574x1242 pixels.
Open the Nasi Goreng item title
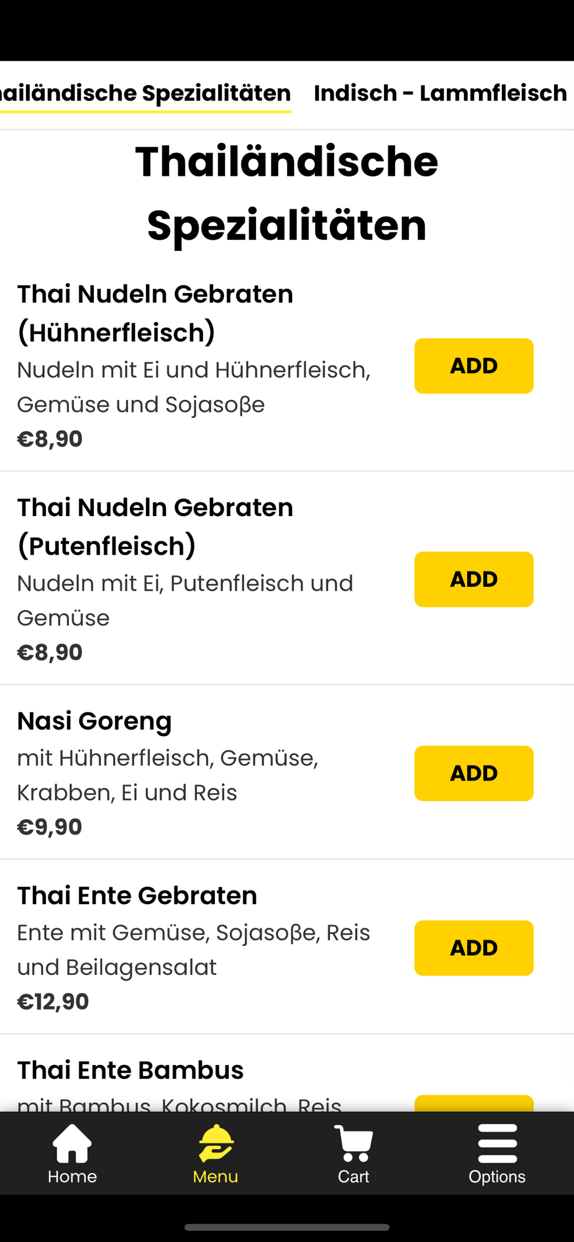coord(94,721)
